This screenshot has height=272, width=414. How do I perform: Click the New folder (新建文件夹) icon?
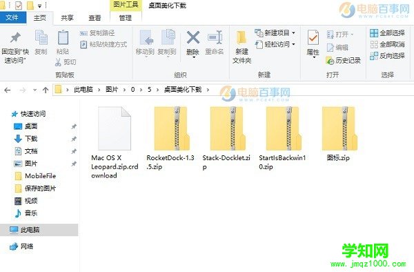coord(241,37)
